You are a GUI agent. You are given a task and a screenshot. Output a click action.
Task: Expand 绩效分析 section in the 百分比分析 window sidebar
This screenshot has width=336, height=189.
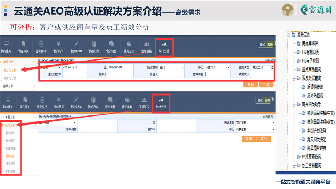(34, 86)
